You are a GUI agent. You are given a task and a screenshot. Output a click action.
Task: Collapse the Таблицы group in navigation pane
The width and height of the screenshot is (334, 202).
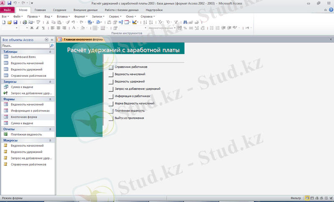[50, 51]
